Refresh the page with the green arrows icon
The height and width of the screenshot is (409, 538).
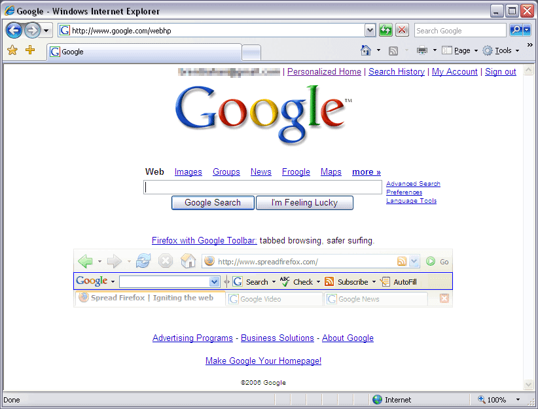coord(386,31)
